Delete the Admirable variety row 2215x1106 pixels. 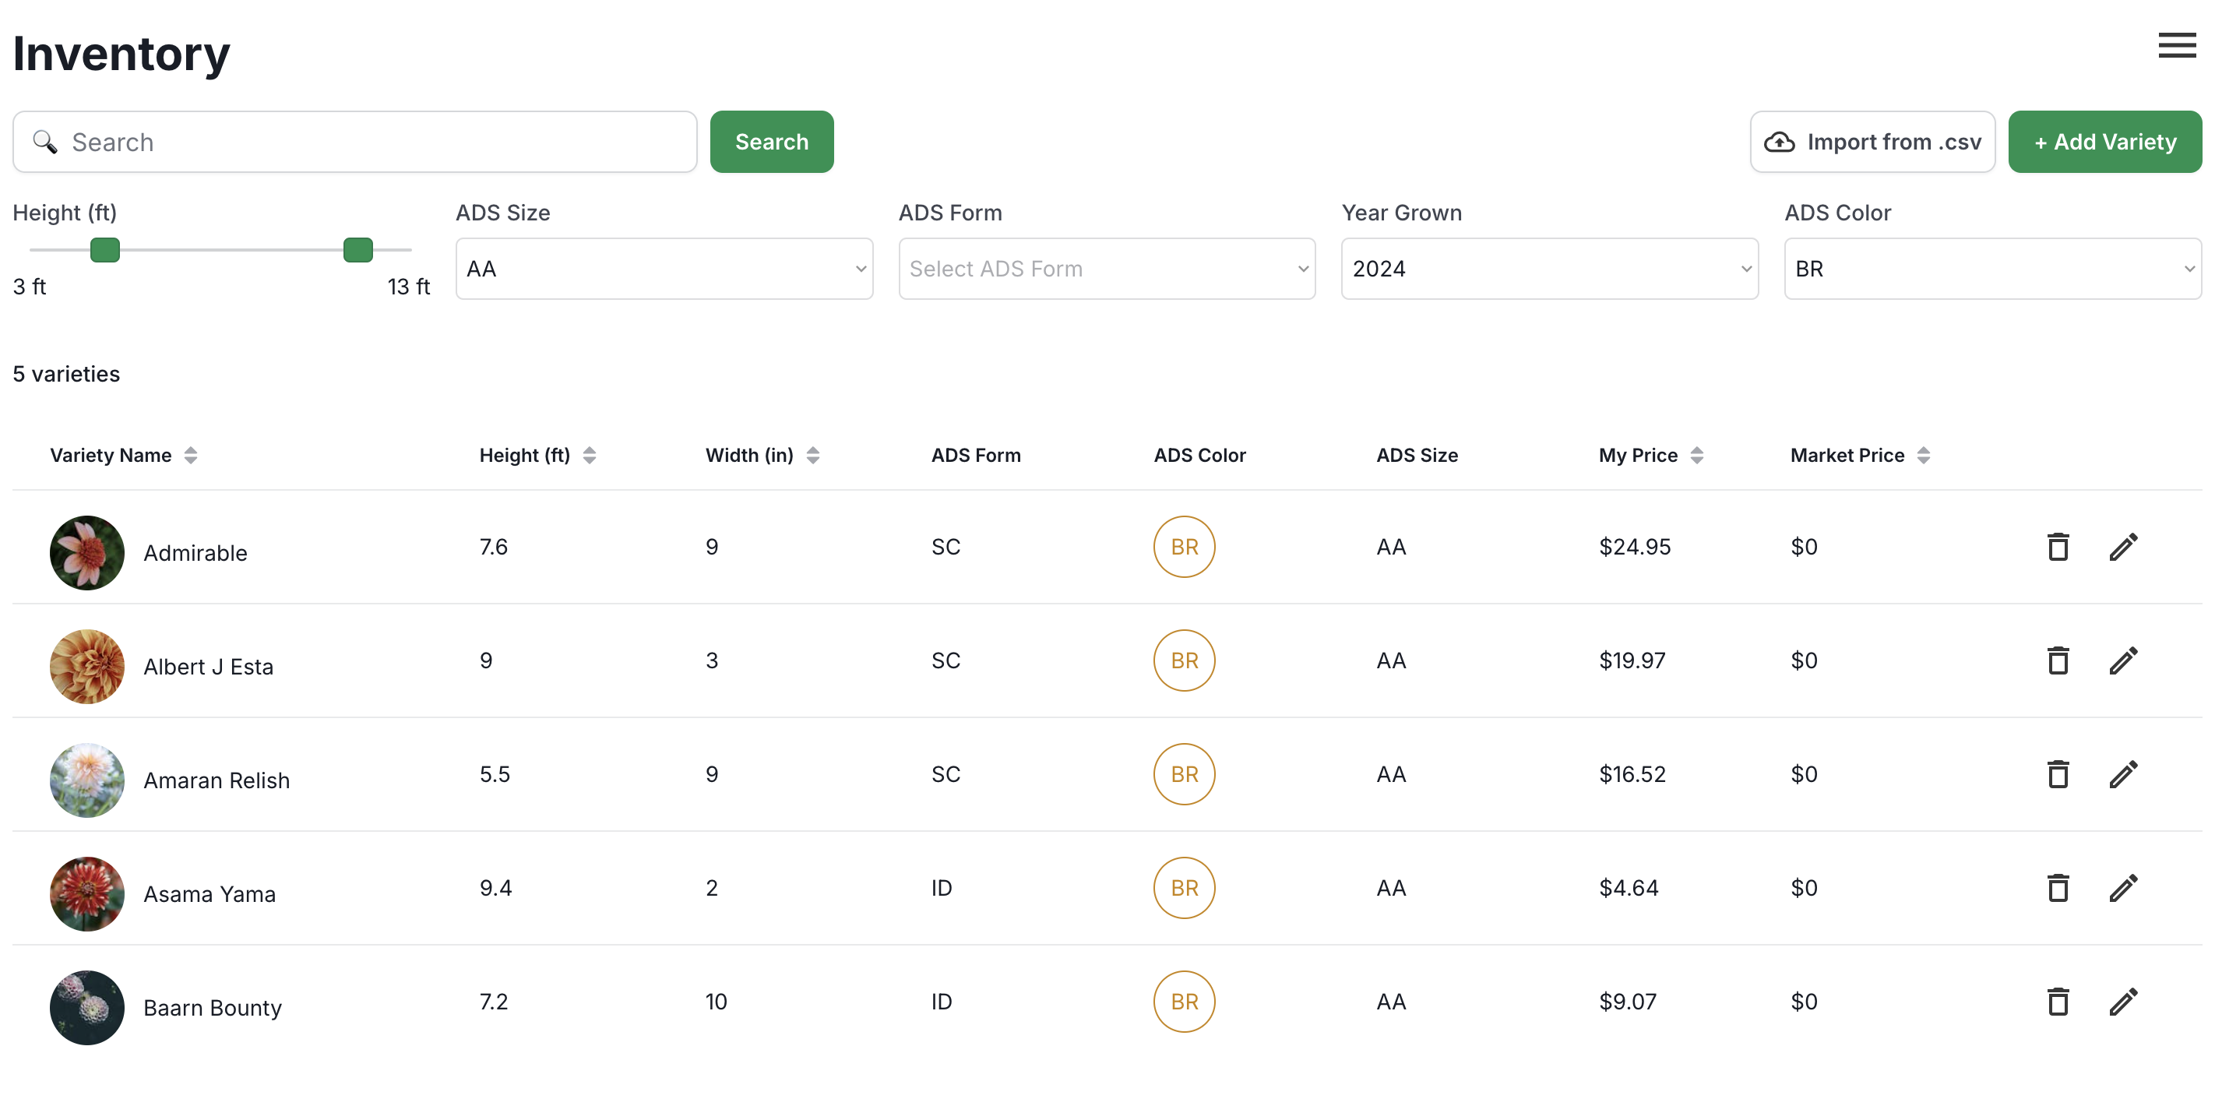pyautogui.click(x=2058, y=547)
